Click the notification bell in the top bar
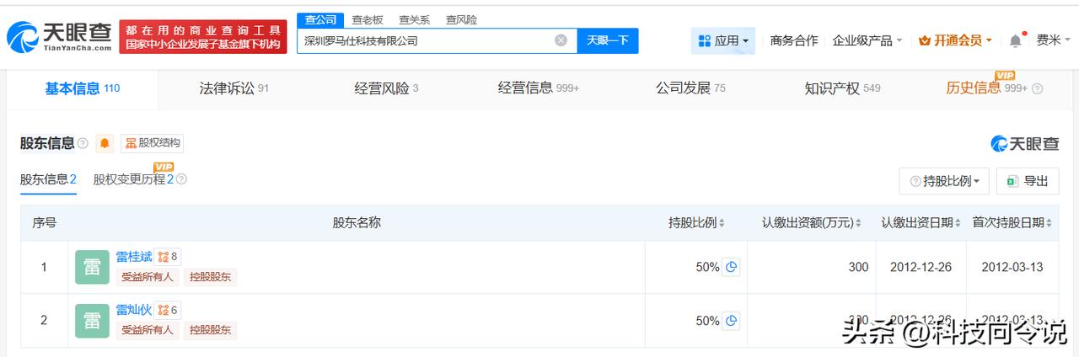Image resolution: width=1079 pixels, height=357 pixels. (x=1015, y=40)
